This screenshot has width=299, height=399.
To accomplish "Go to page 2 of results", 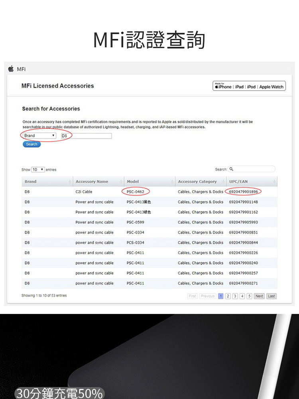I will (x=228, y=296).
